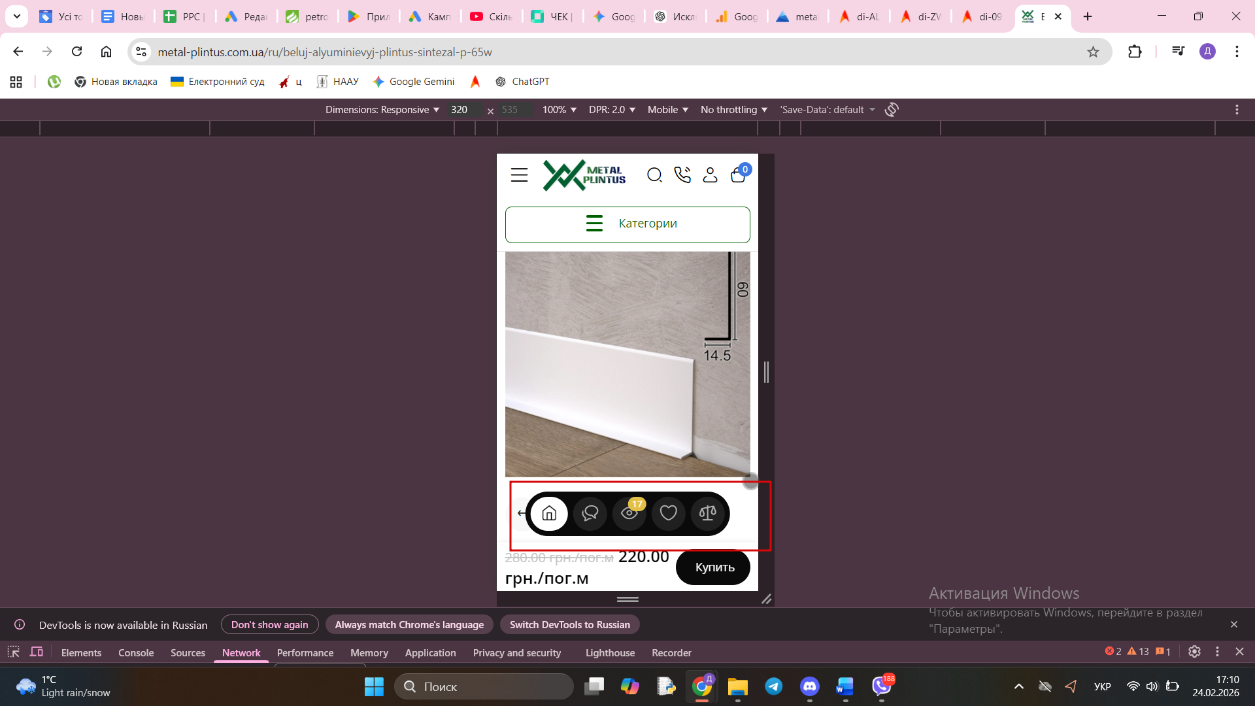Switch to the Lighthouse tab in DevTools
Viewport: 1255px width, 706px height.
click(x=610, y=652)
